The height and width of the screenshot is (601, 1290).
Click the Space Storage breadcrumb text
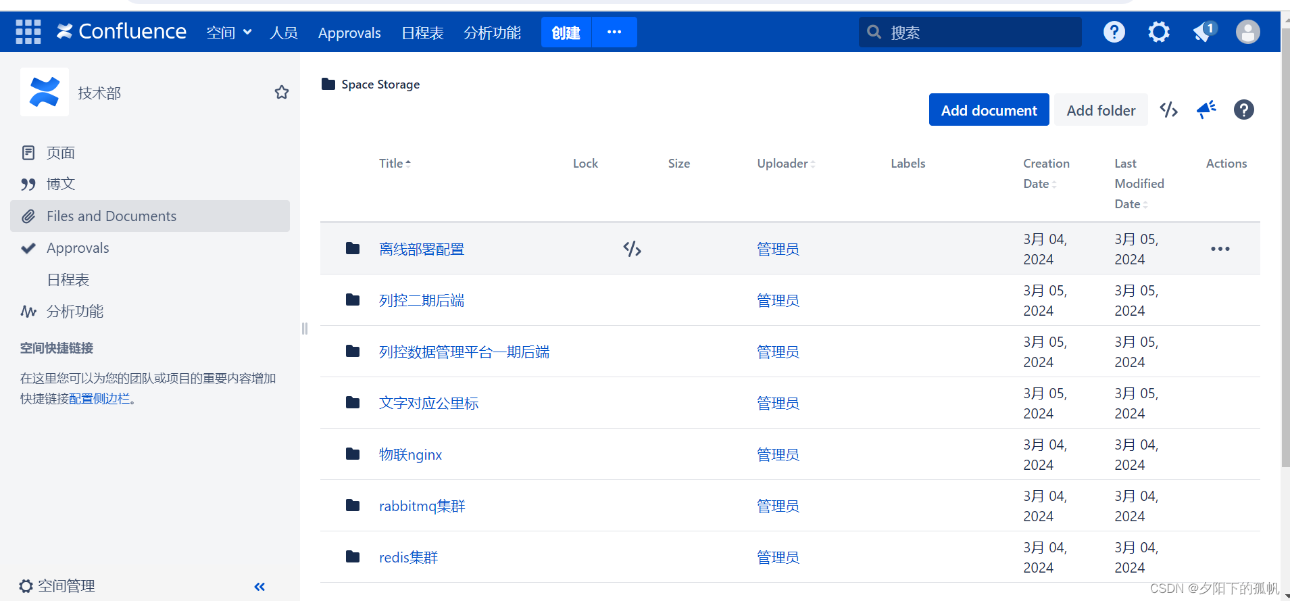point(380,84)
